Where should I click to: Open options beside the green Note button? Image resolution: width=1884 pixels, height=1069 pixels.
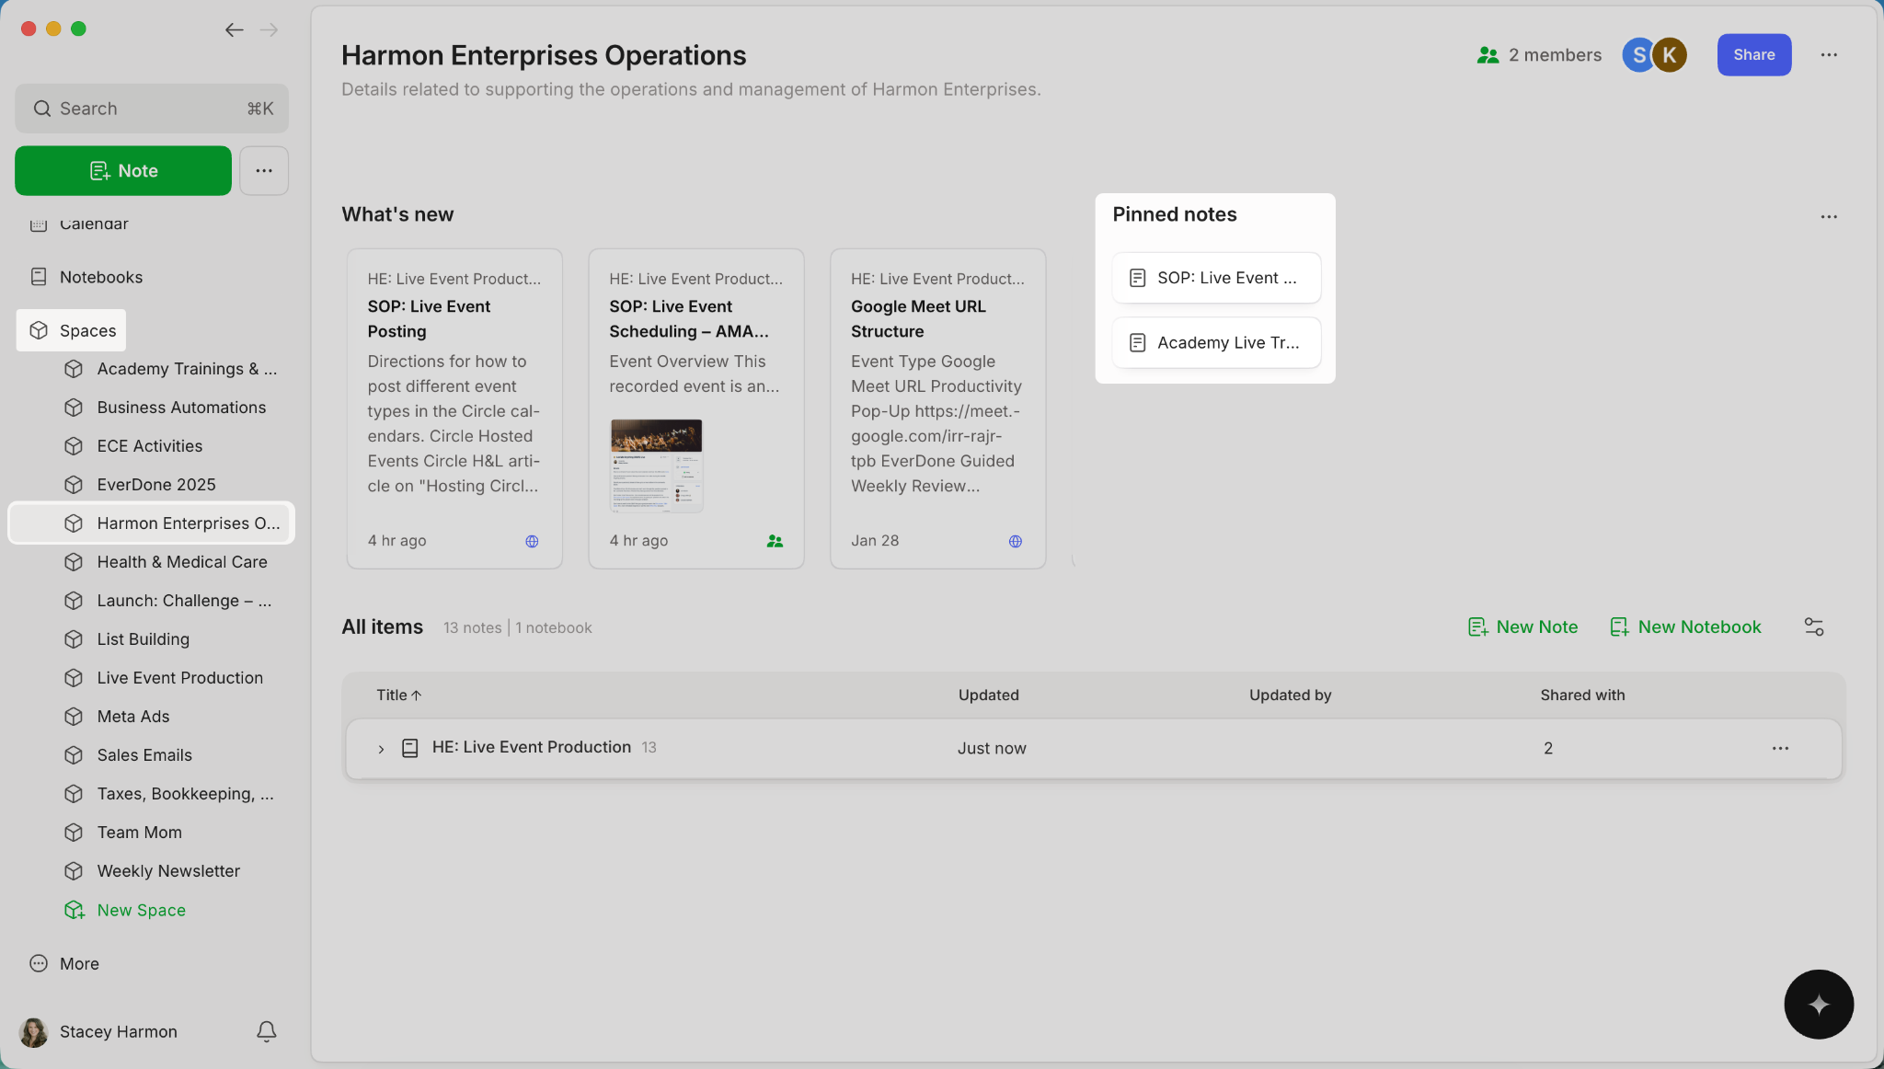tap(264, 170)
